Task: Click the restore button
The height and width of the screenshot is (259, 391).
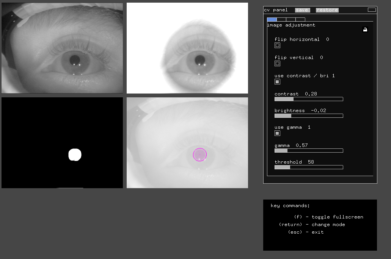Action: pyautogui.click(x=327, y=10)
